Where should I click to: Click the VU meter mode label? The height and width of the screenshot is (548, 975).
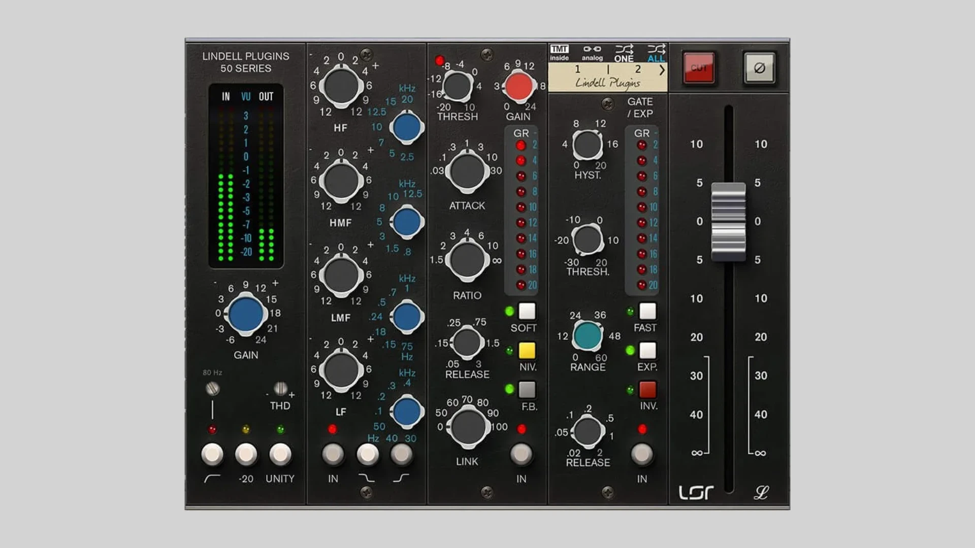coord(246,96)
